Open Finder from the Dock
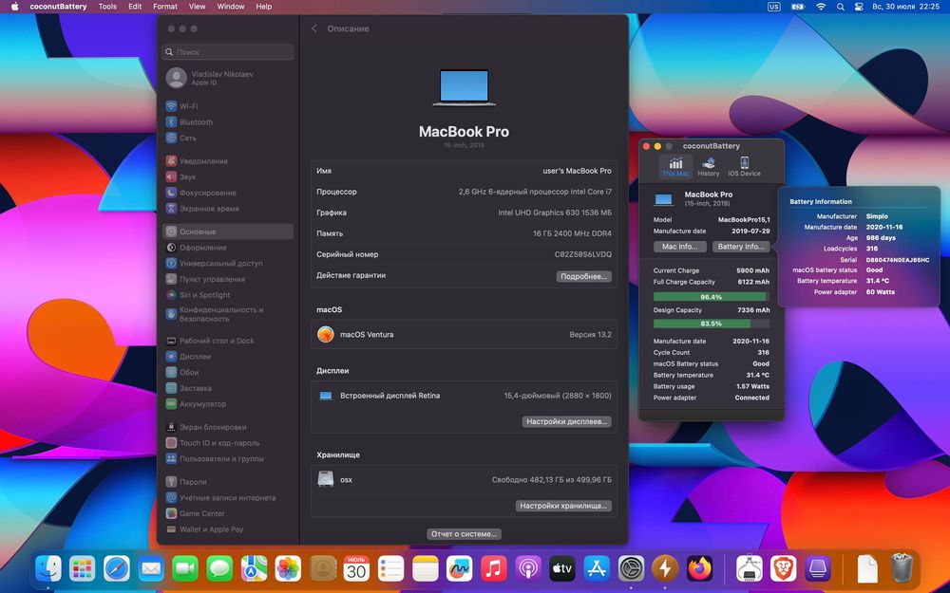This screenshot has height=593, width=950. pos(47,568)
